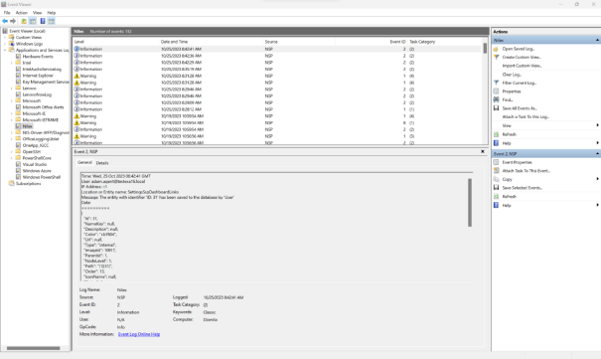Click Find binoculars icon in Actions
Viewport: 601px width, 359px height.
pos(496,99)
